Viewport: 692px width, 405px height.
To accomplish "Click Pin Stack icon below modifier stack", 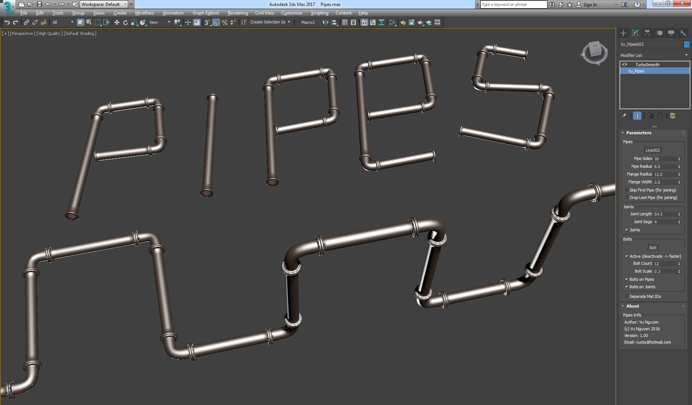I will coord(624,116).
